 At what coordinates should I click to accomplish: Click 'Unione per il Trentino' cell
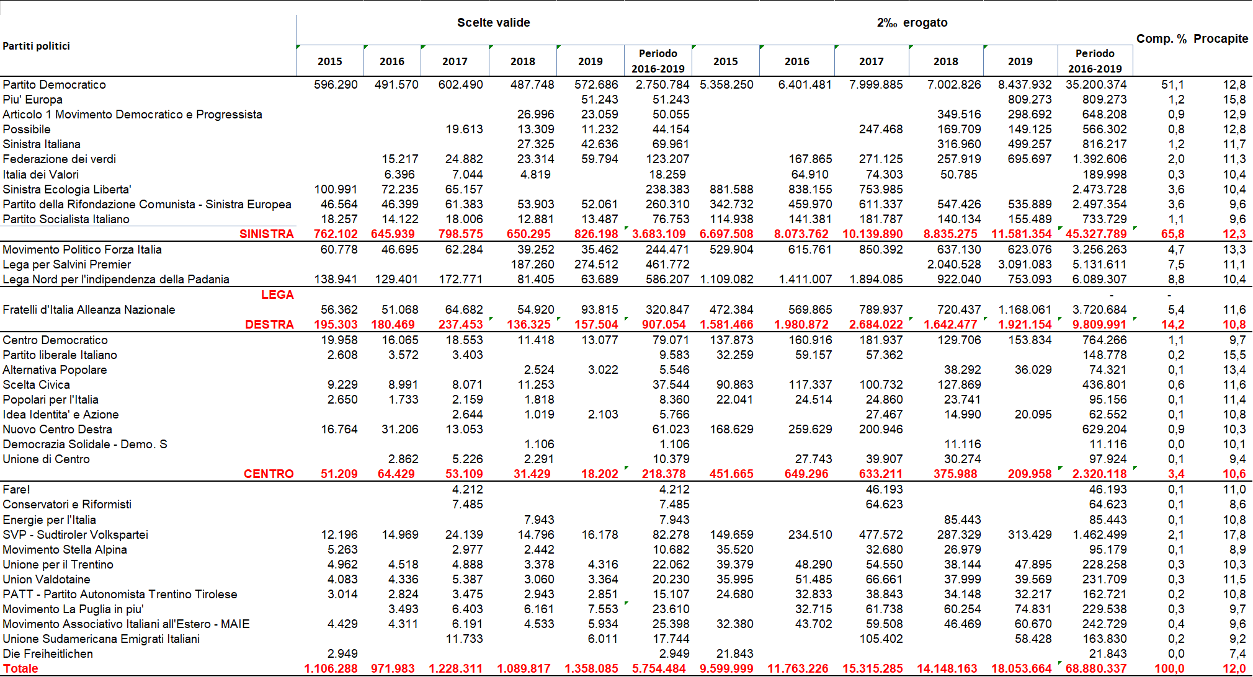tap(58, 564)
